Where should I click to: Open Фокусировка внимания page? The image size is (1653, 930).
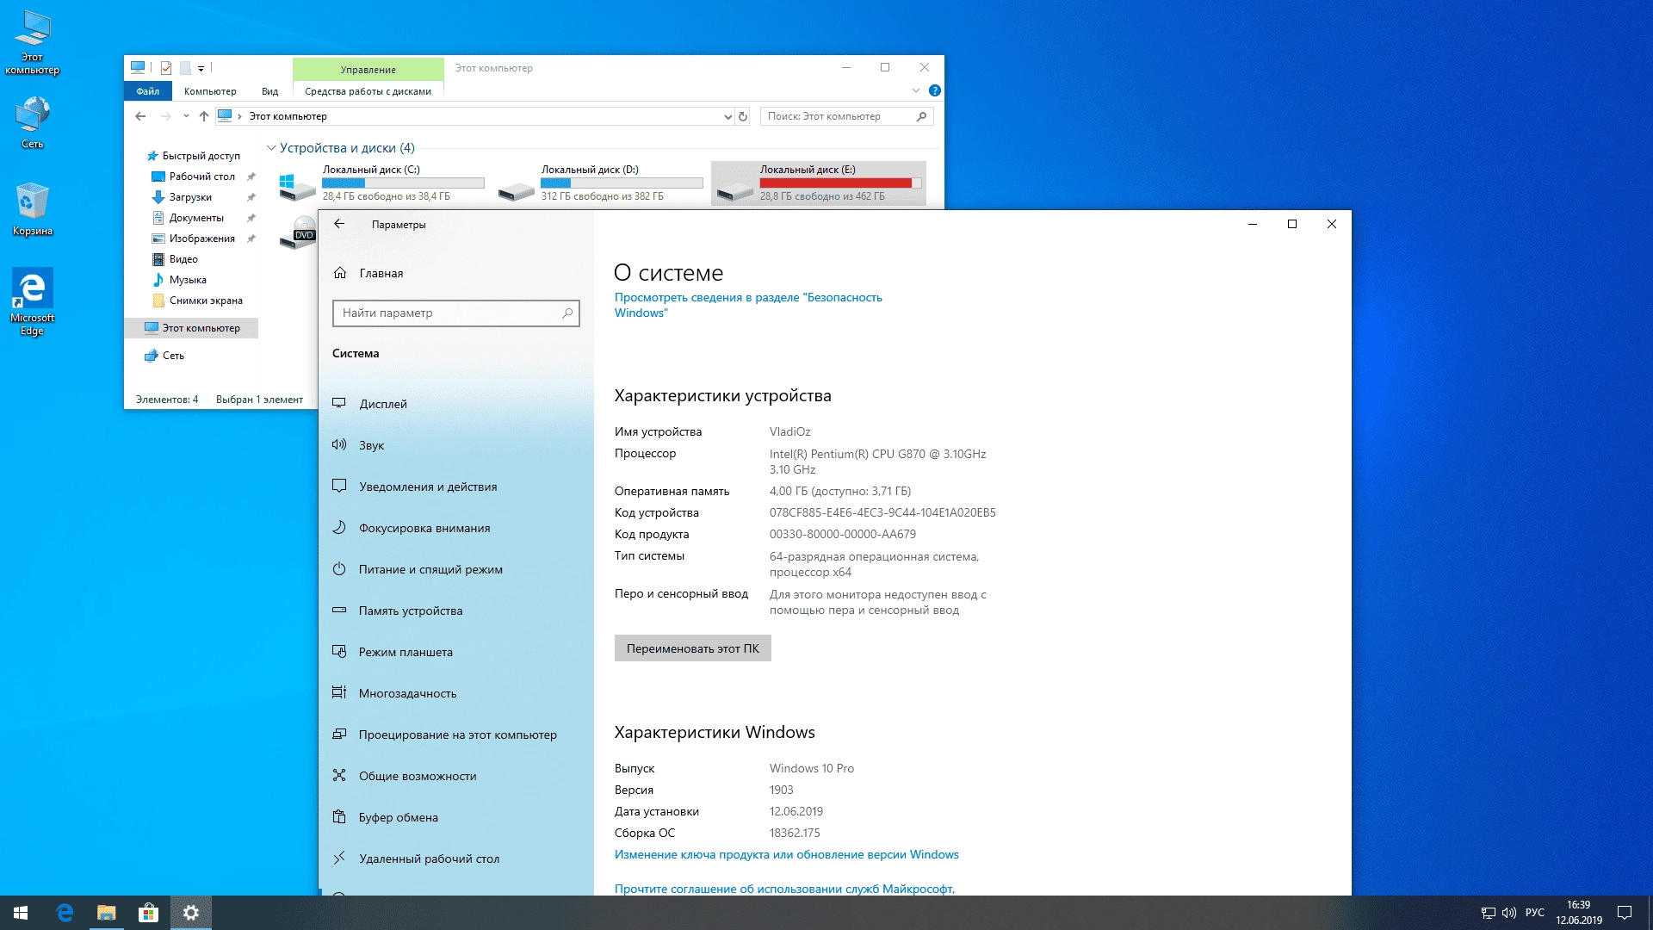tap(456, 528)
